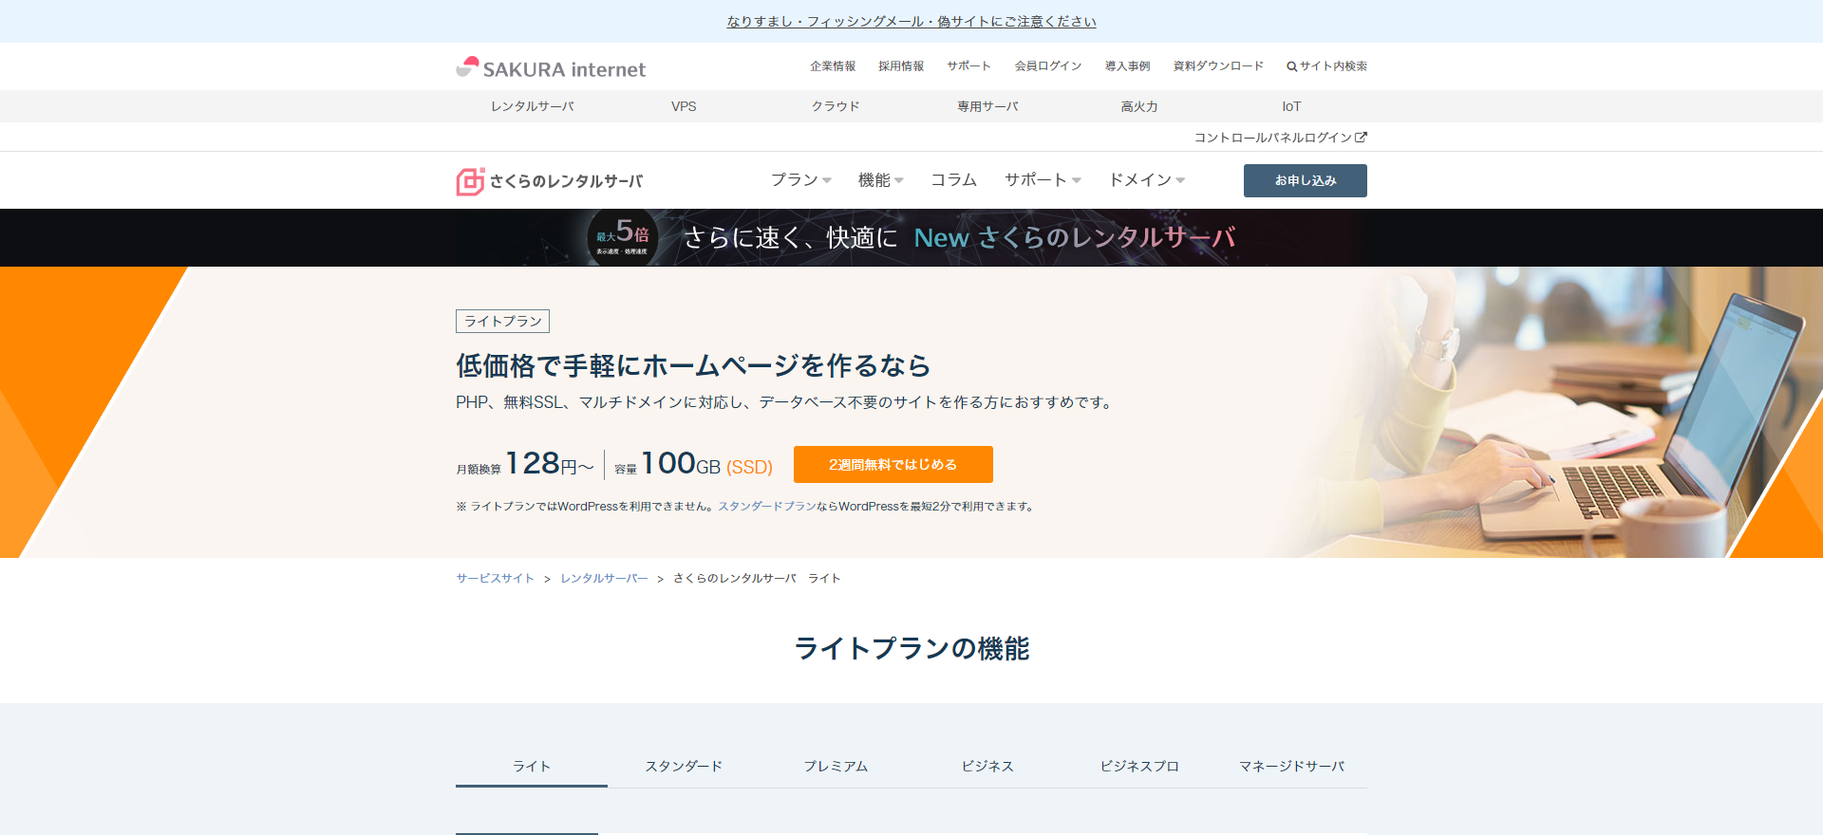Click the SAKURA internet logo
This screenshot has height=835, width=1823.
(x=551, y=68)
